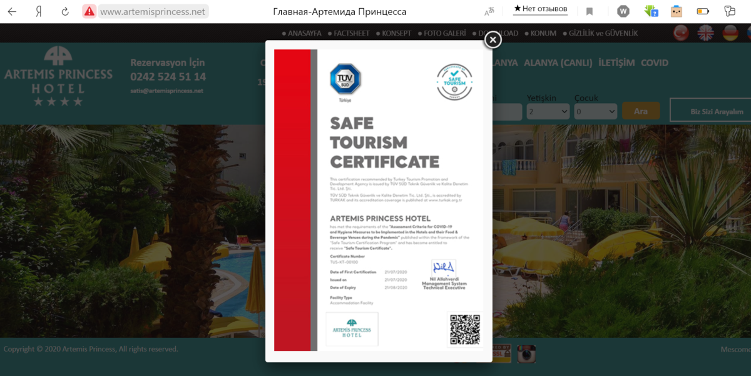
Task: Click the red site security warning icon
Action: pyautogui.click(x=89, y=11)
